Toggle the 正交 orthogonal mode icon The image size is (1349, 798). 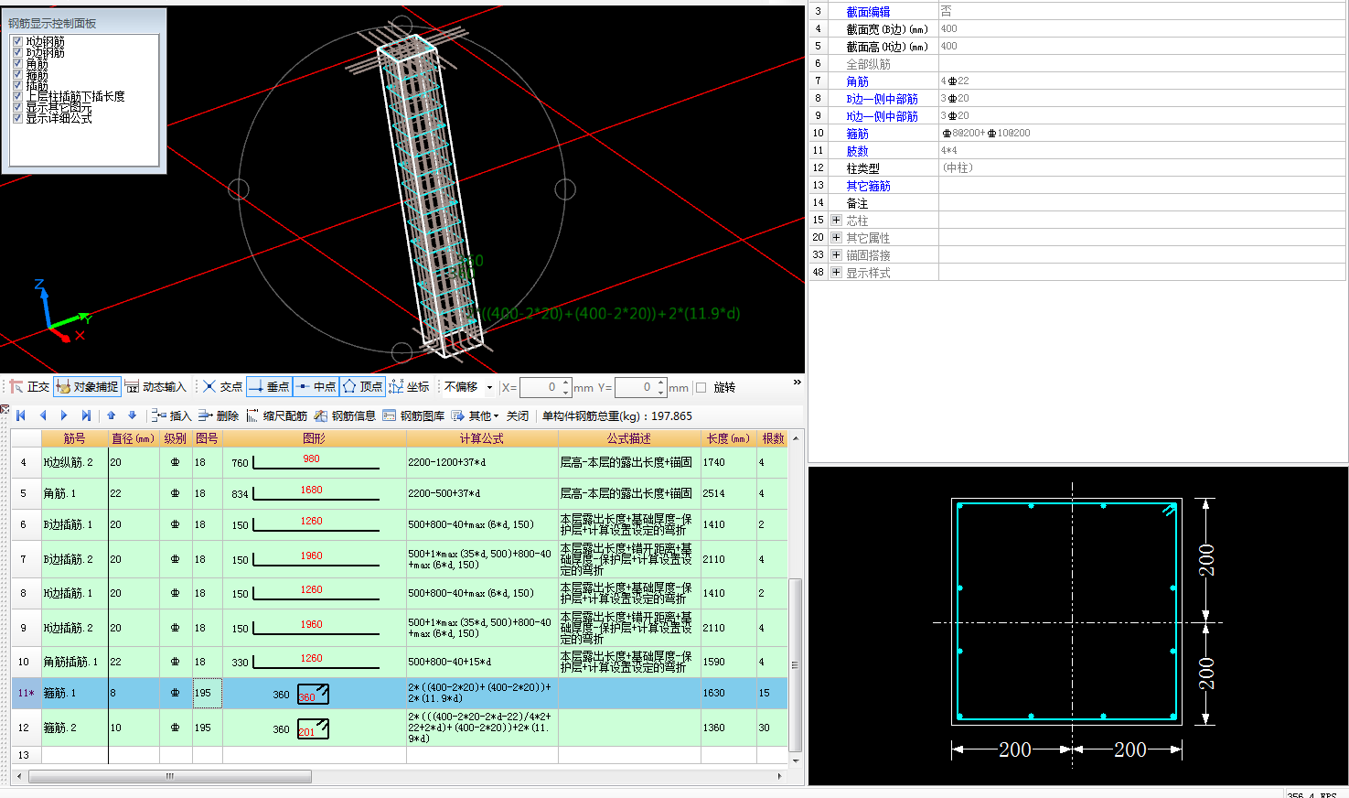click(x=29, y=387)
